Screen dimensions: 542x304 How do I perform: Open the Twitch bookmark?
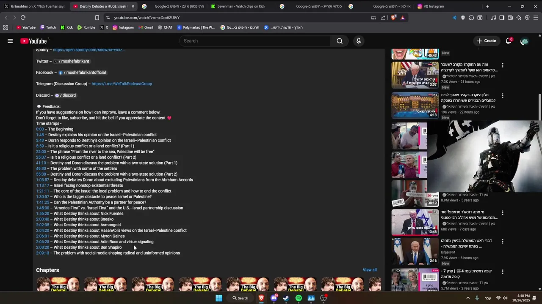pos(48,27)
